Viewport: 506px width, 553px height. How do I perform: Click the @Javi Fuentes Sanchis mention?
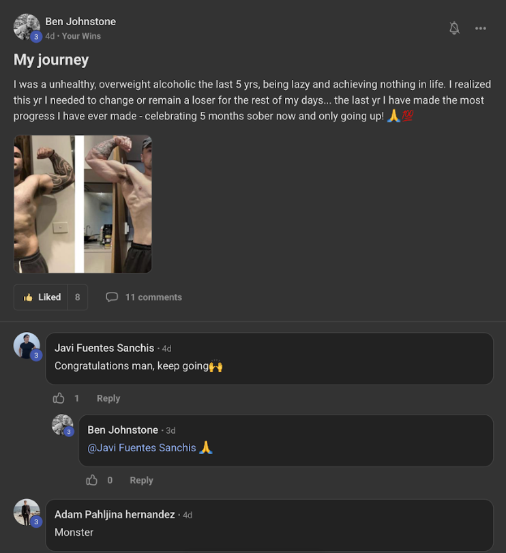coord(142,448)
